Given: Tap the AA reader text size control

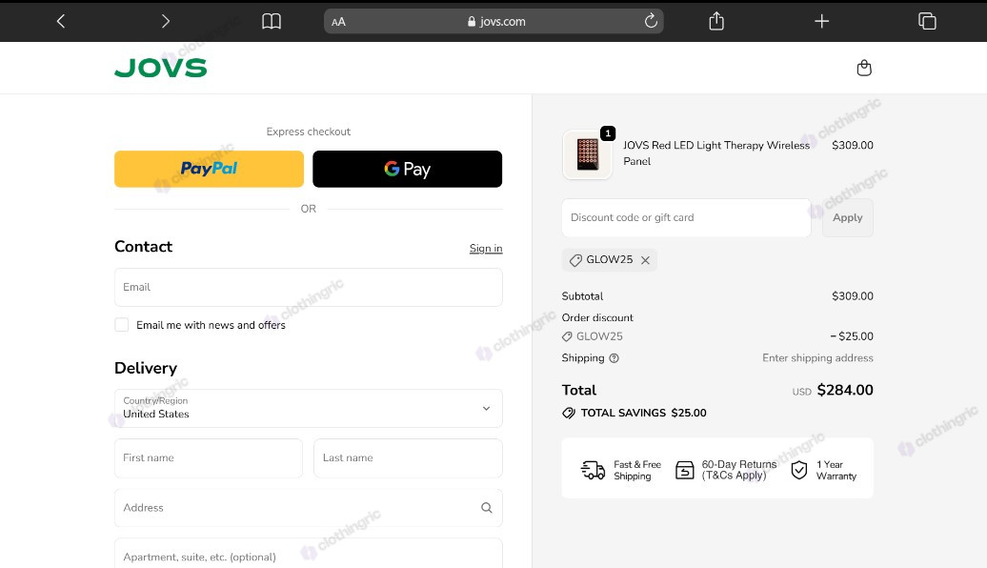Looking at the screenshot, I should pyautogui.click(x=338, y=22).
